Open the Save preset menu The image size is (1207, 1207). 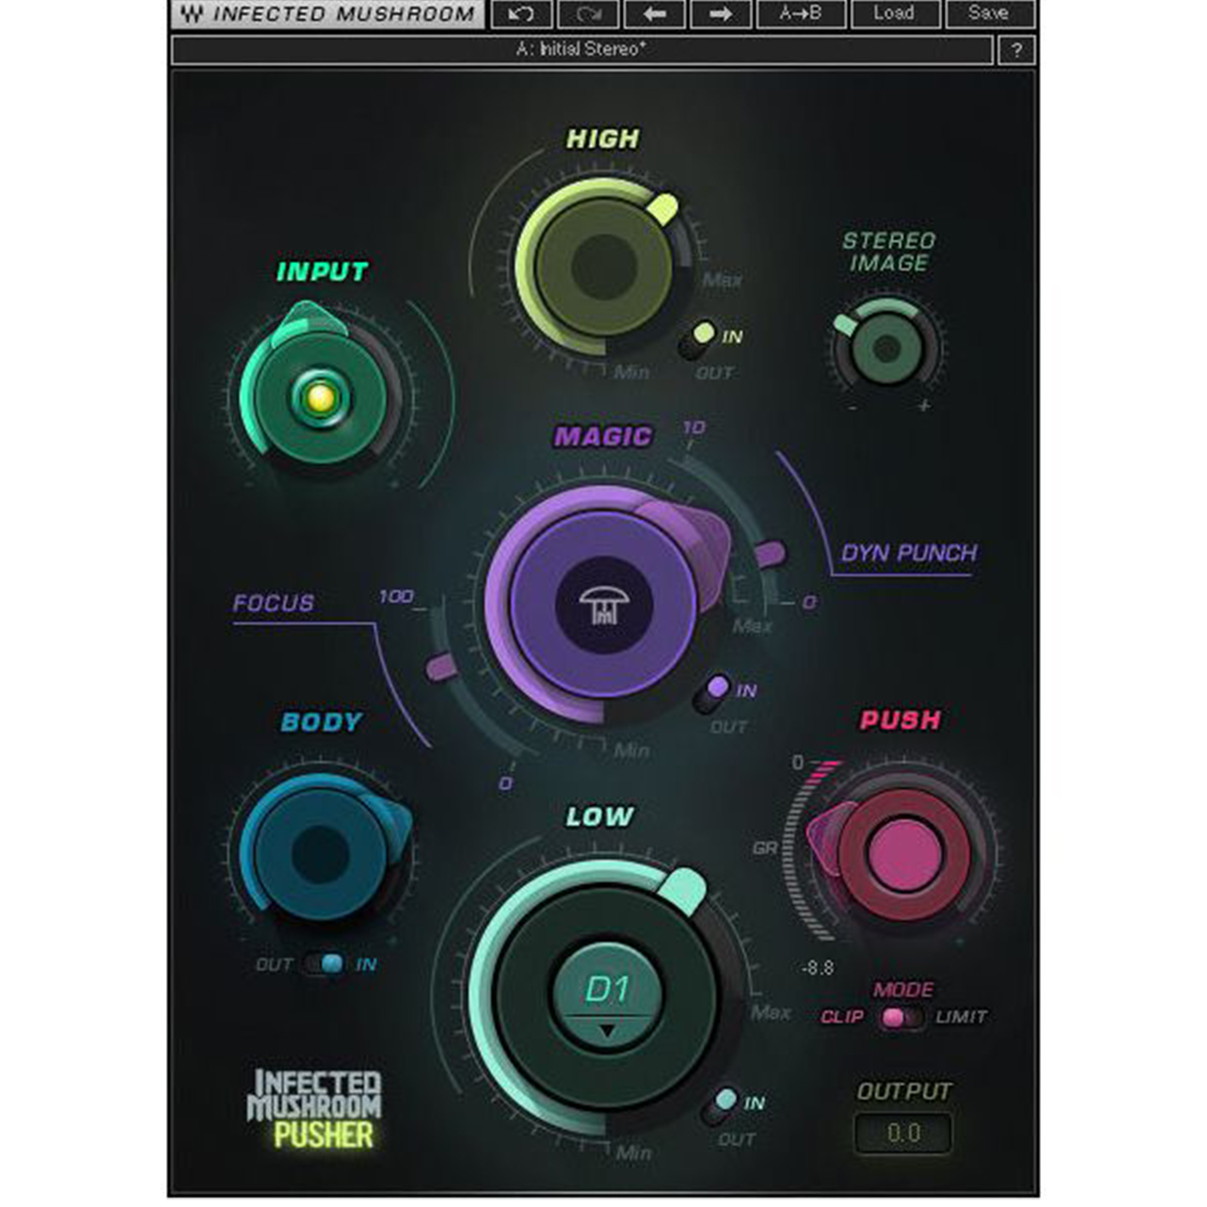990,14
